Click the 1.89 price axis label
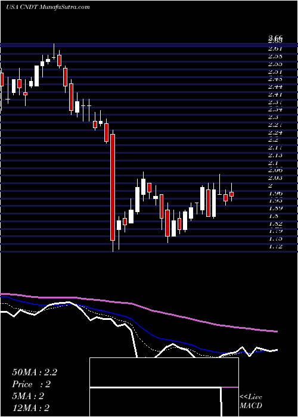The height and width of the screenshot is (417, 298). [275, 208]
